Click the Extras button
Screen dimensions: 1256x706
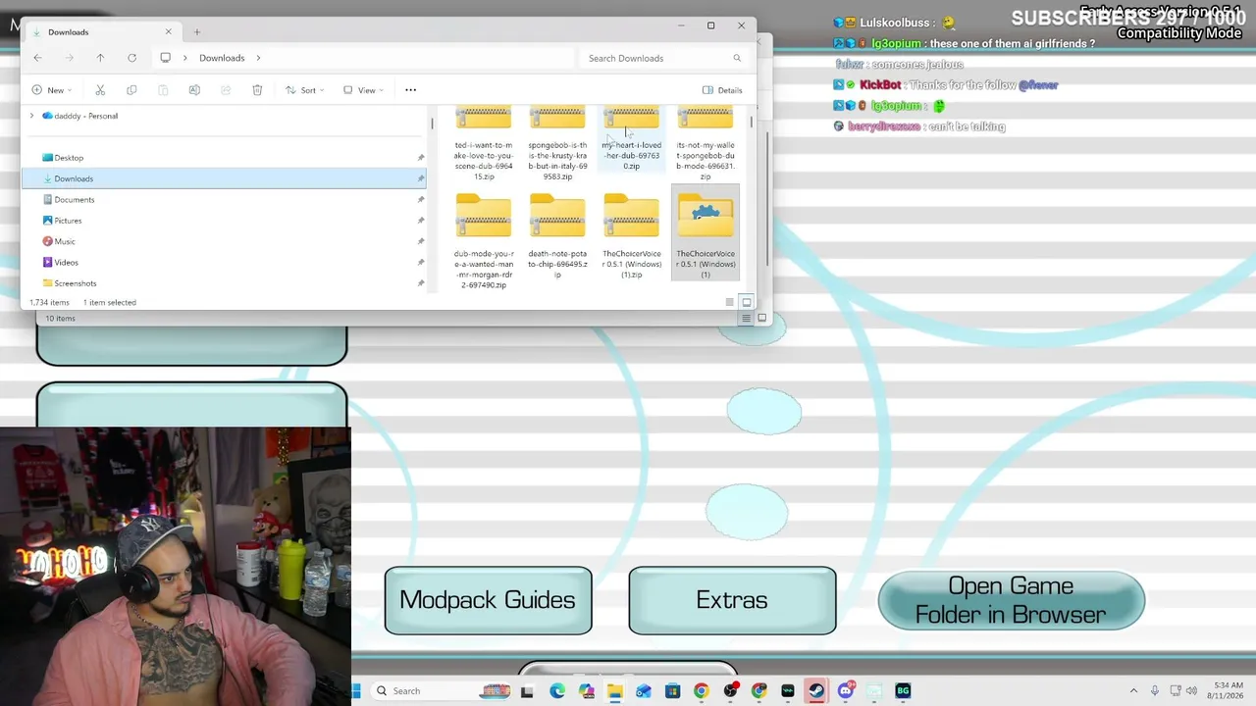(732, 600)
